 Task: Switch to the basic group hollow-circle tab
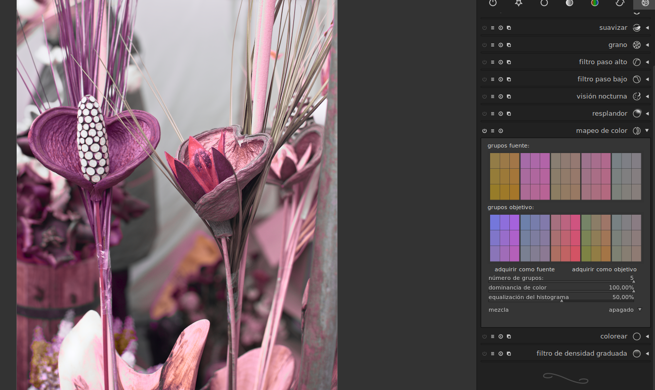544,3
